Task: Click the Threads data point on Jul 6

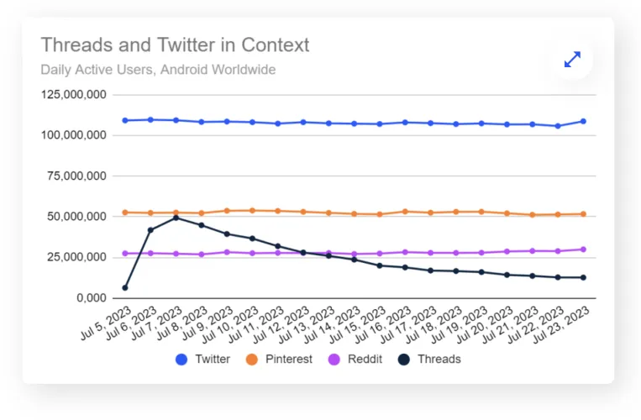Action: point(150,229)
